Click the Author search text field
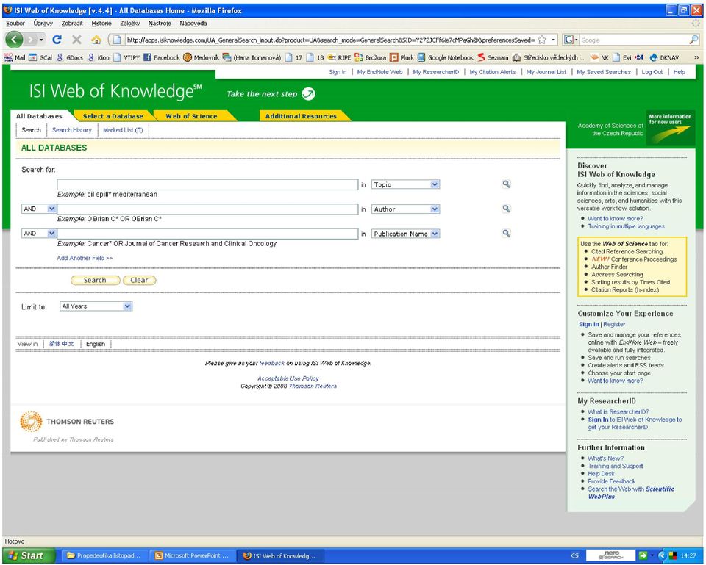The image size is (706, 565). [207, 209]
